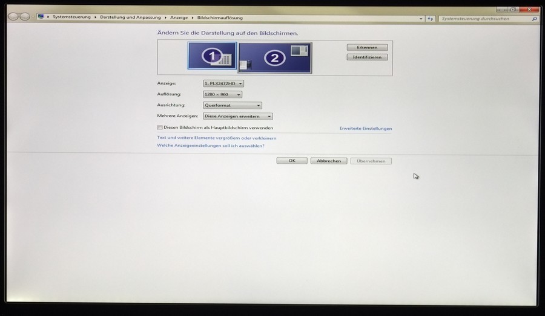Open the Auflösung dropdown 1280 × 960

tap(222, 94)
